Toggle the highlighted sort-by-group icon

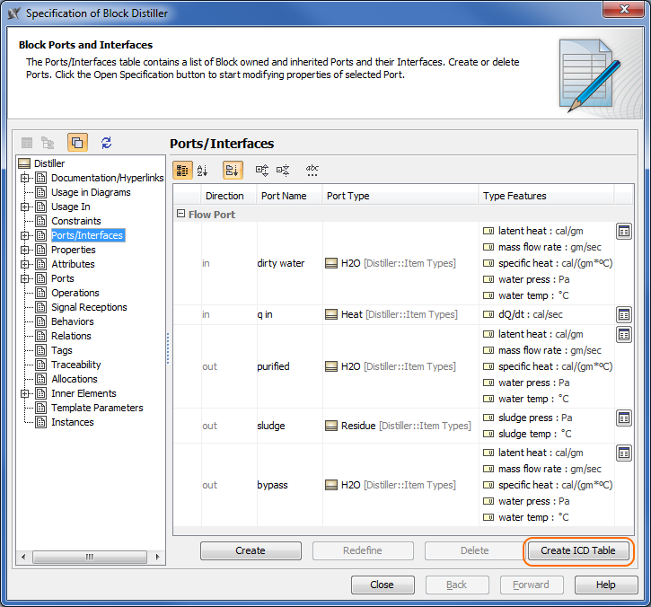pos(233,171)
